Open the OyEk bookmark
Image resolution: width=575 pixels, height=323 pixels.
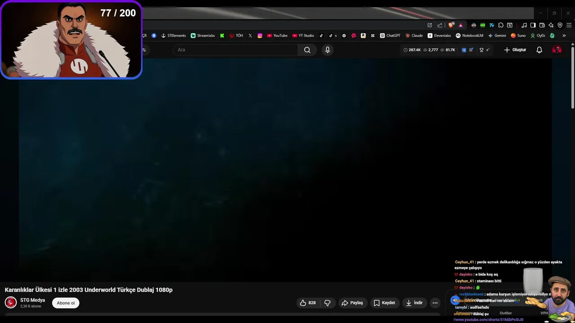coord(538,35)
